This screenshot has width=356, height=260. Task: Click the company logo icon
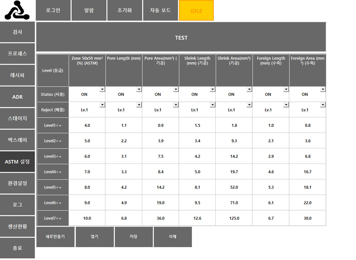click(17, 11)
